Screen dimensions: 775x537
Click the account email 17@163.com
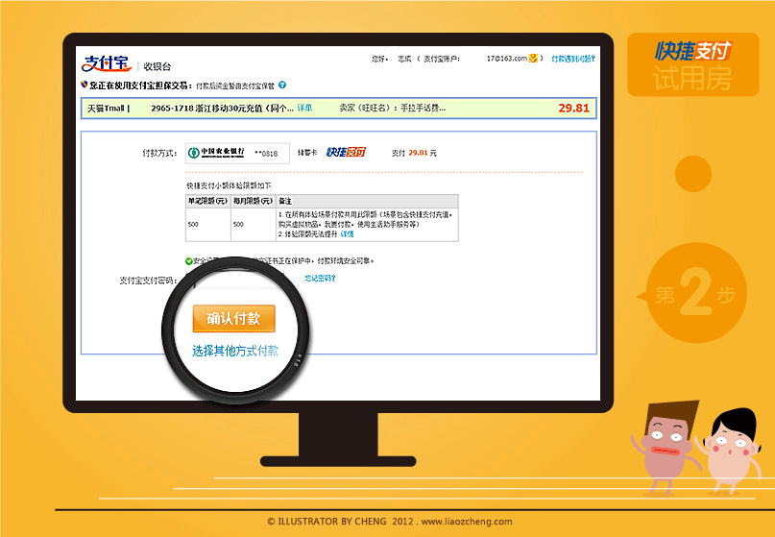pyautogui.click(x=507, y=59)
